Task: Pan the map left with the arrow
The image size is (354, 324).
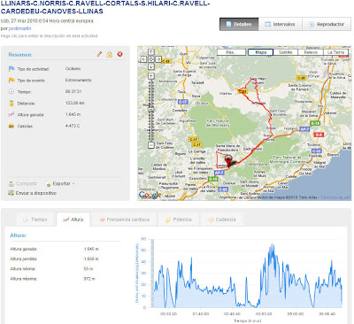Action: pyautogui.click(x=143, y=59)
